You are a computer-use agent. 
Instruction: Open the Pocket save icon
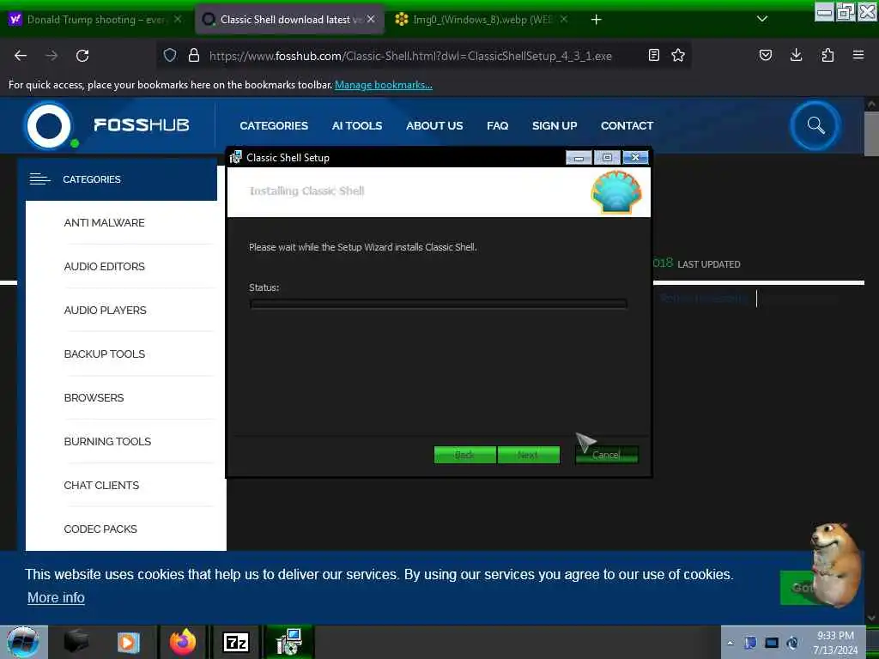[x=765, y=55]
